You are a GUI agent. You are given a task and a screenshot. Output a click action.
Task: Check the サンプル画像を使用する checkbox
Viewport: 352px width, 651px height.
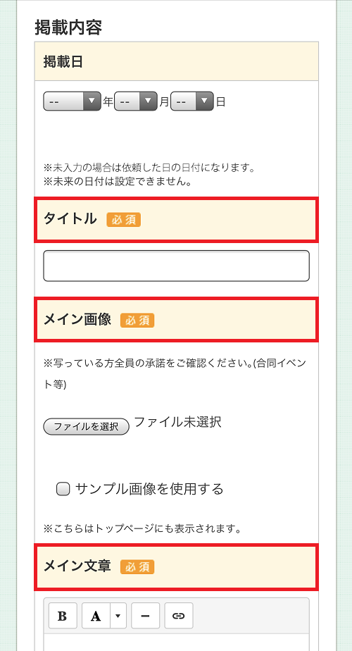[63, 489]
